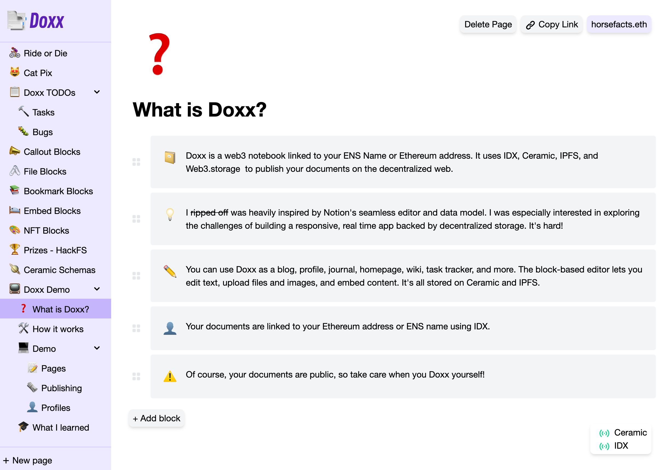
Task: Collapse the Demo subsection chevron
Action: [97, 348]
